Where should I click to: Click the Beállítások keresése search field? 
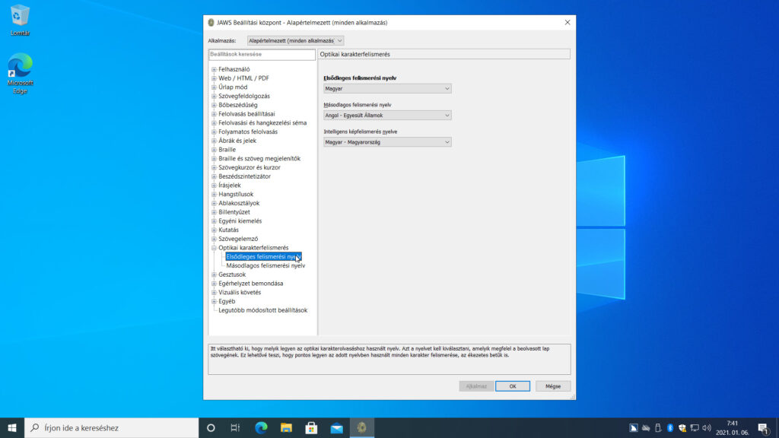tap(262, 54)
